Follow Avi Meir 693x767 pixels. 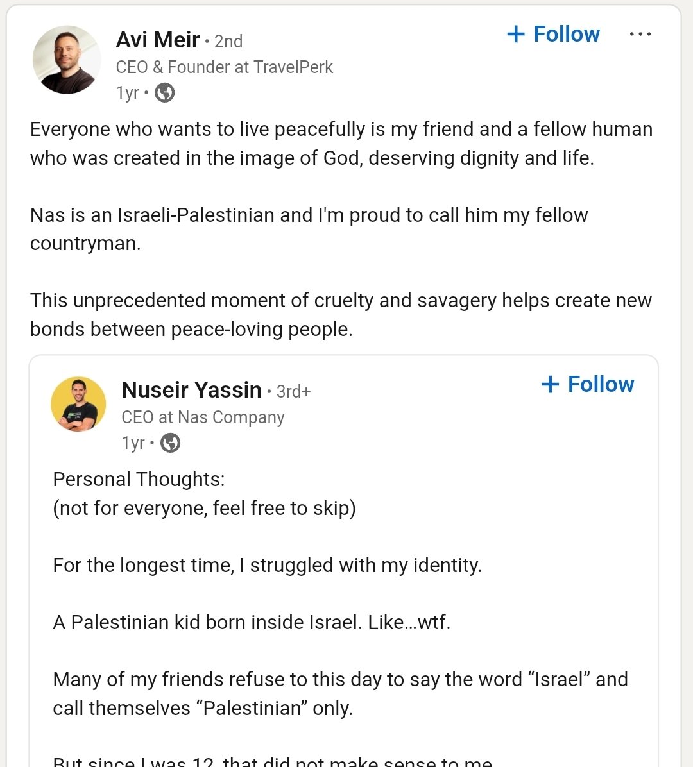553,34
